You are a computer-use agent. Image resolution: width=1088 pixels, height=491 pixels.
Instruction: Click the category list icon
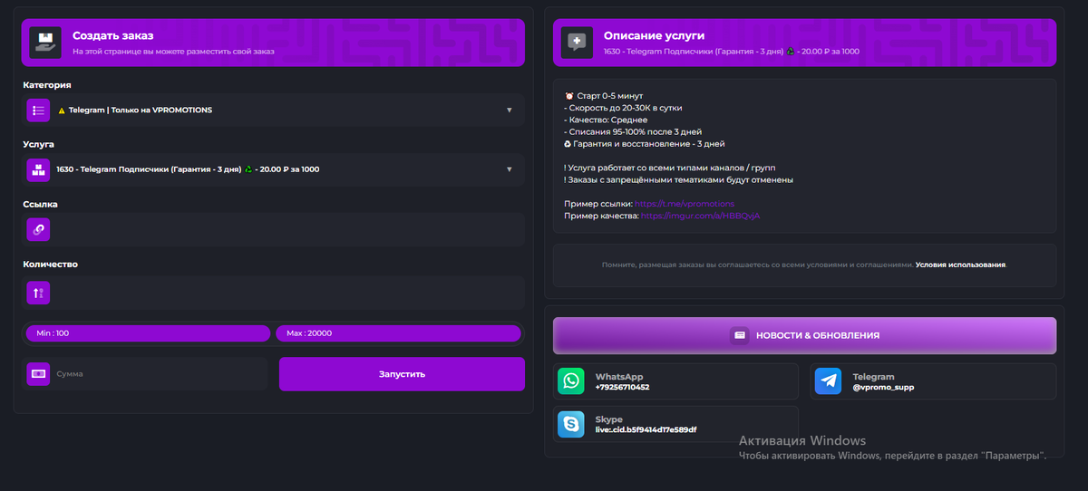[38, 111]
